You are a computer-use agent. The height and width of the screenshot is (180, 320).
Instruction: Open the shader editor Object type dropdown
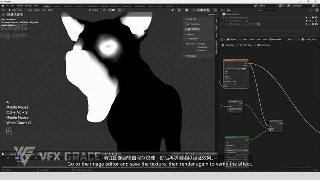coord(233,40)
